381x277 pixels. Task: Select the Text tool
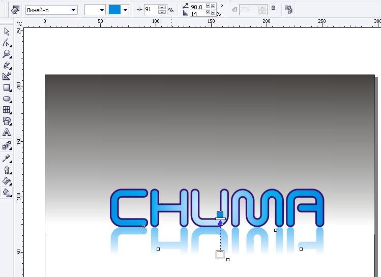point(7,132)
